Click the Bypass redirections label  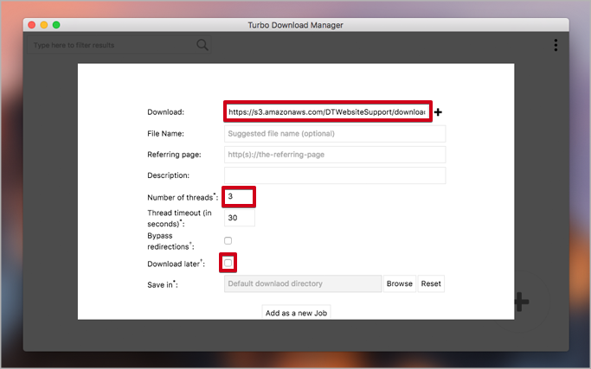170,241
